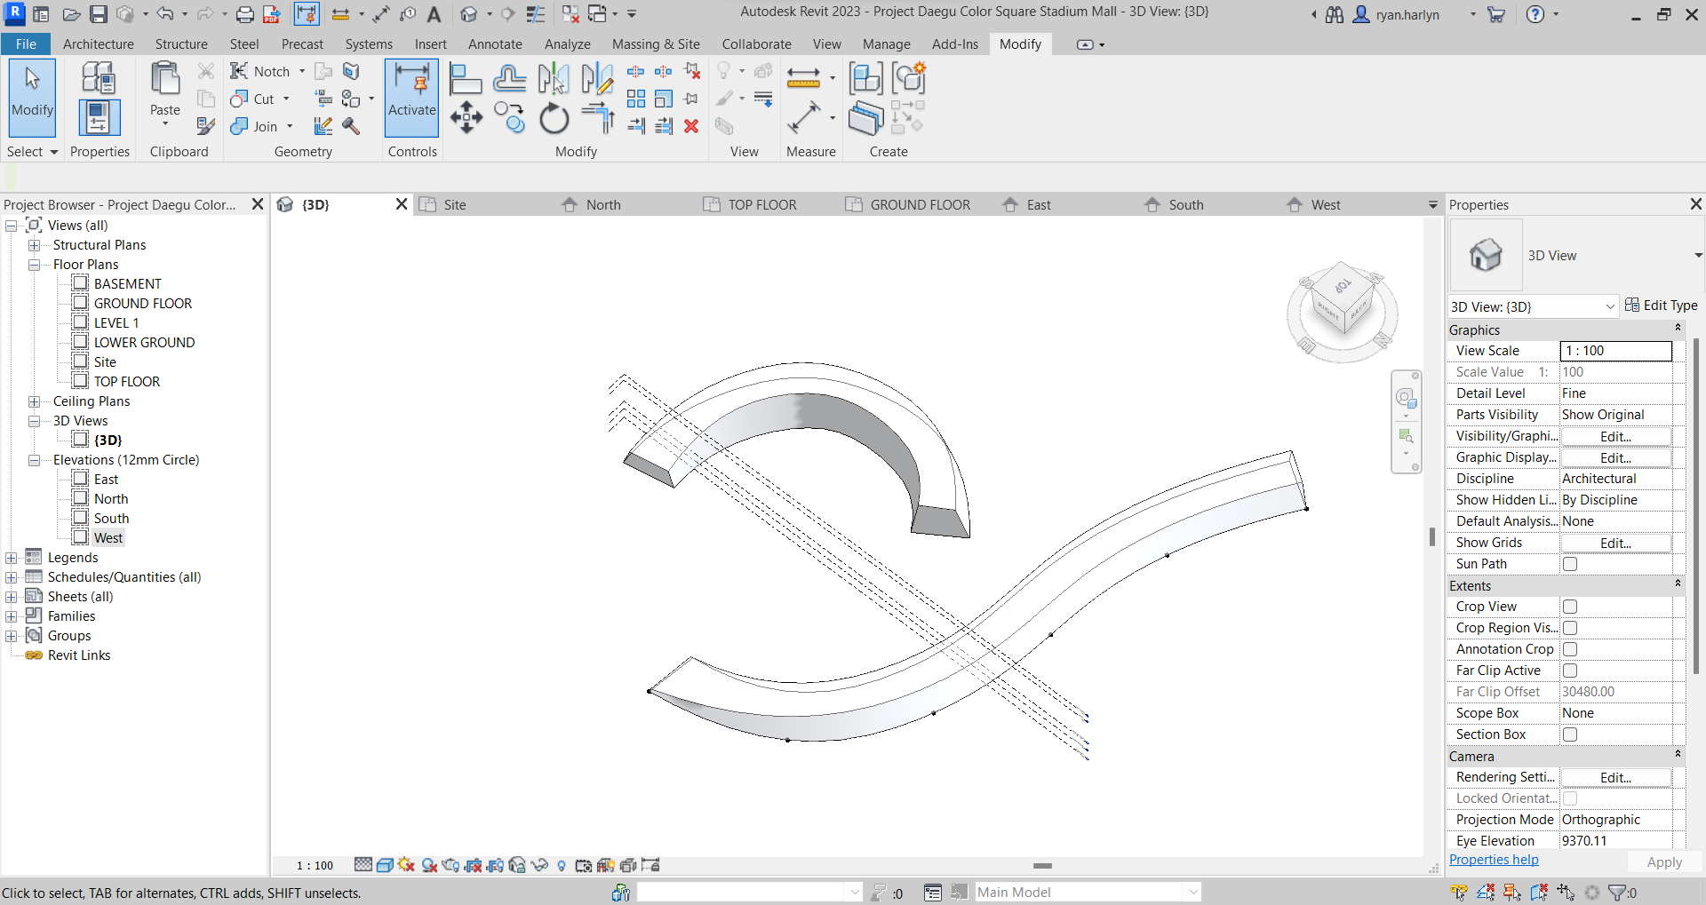The height and width of the screenshot is (905, 1706).
Task: Click the red Delete icon
Action: click(x=691, y=126)
